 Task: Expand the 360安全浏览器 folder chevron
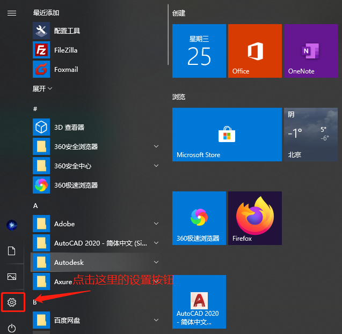point(156,146)
